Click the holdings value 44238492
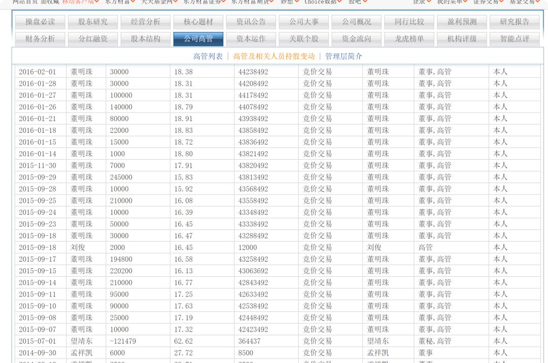This screenshot has height=363, width=548. tap(253, 72)
